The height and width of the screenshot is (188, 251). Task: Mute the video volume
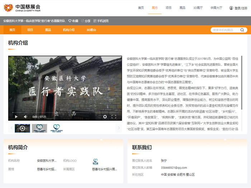[25, 116]
